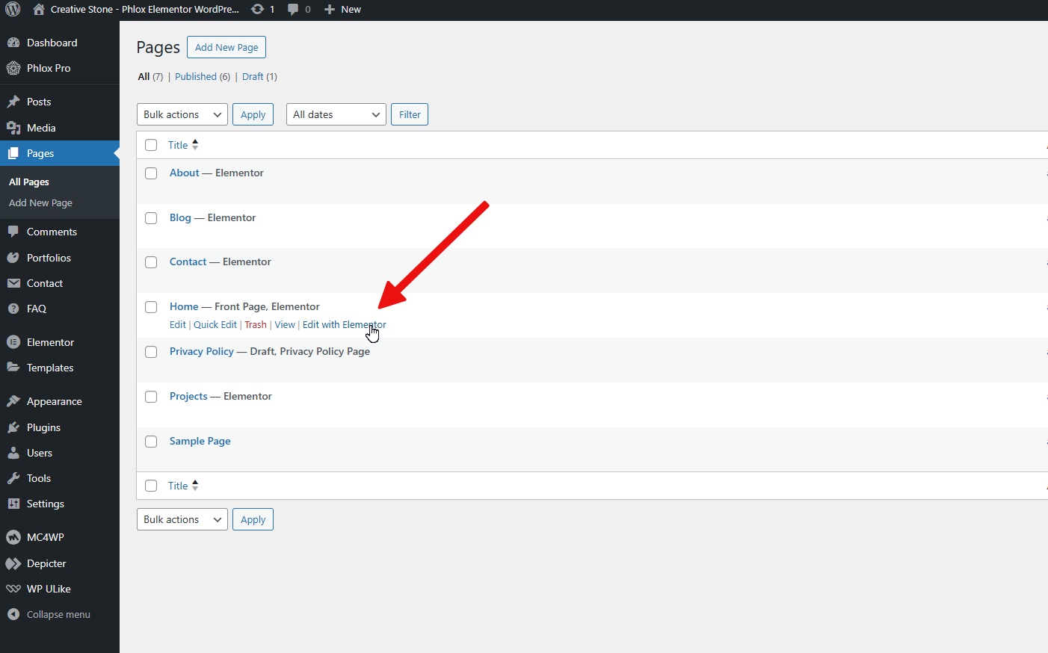Select the Home page checkbox
The height and width of the screenshot is (653, 1048).
[x=151, y=307]
